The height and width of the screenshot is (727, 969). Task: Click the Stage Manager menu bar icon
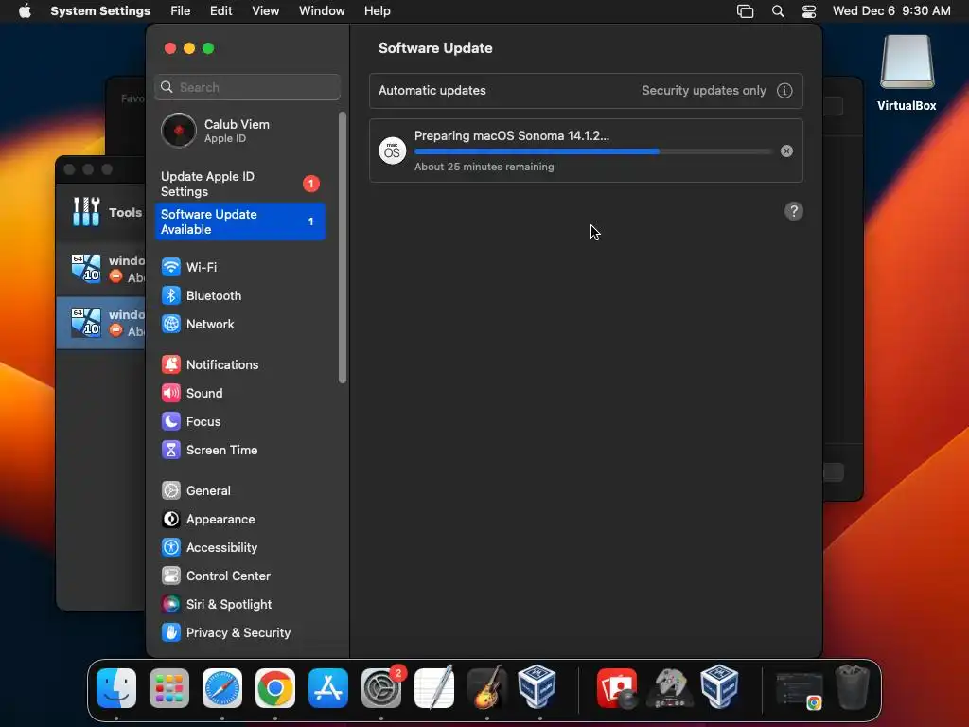746,11
